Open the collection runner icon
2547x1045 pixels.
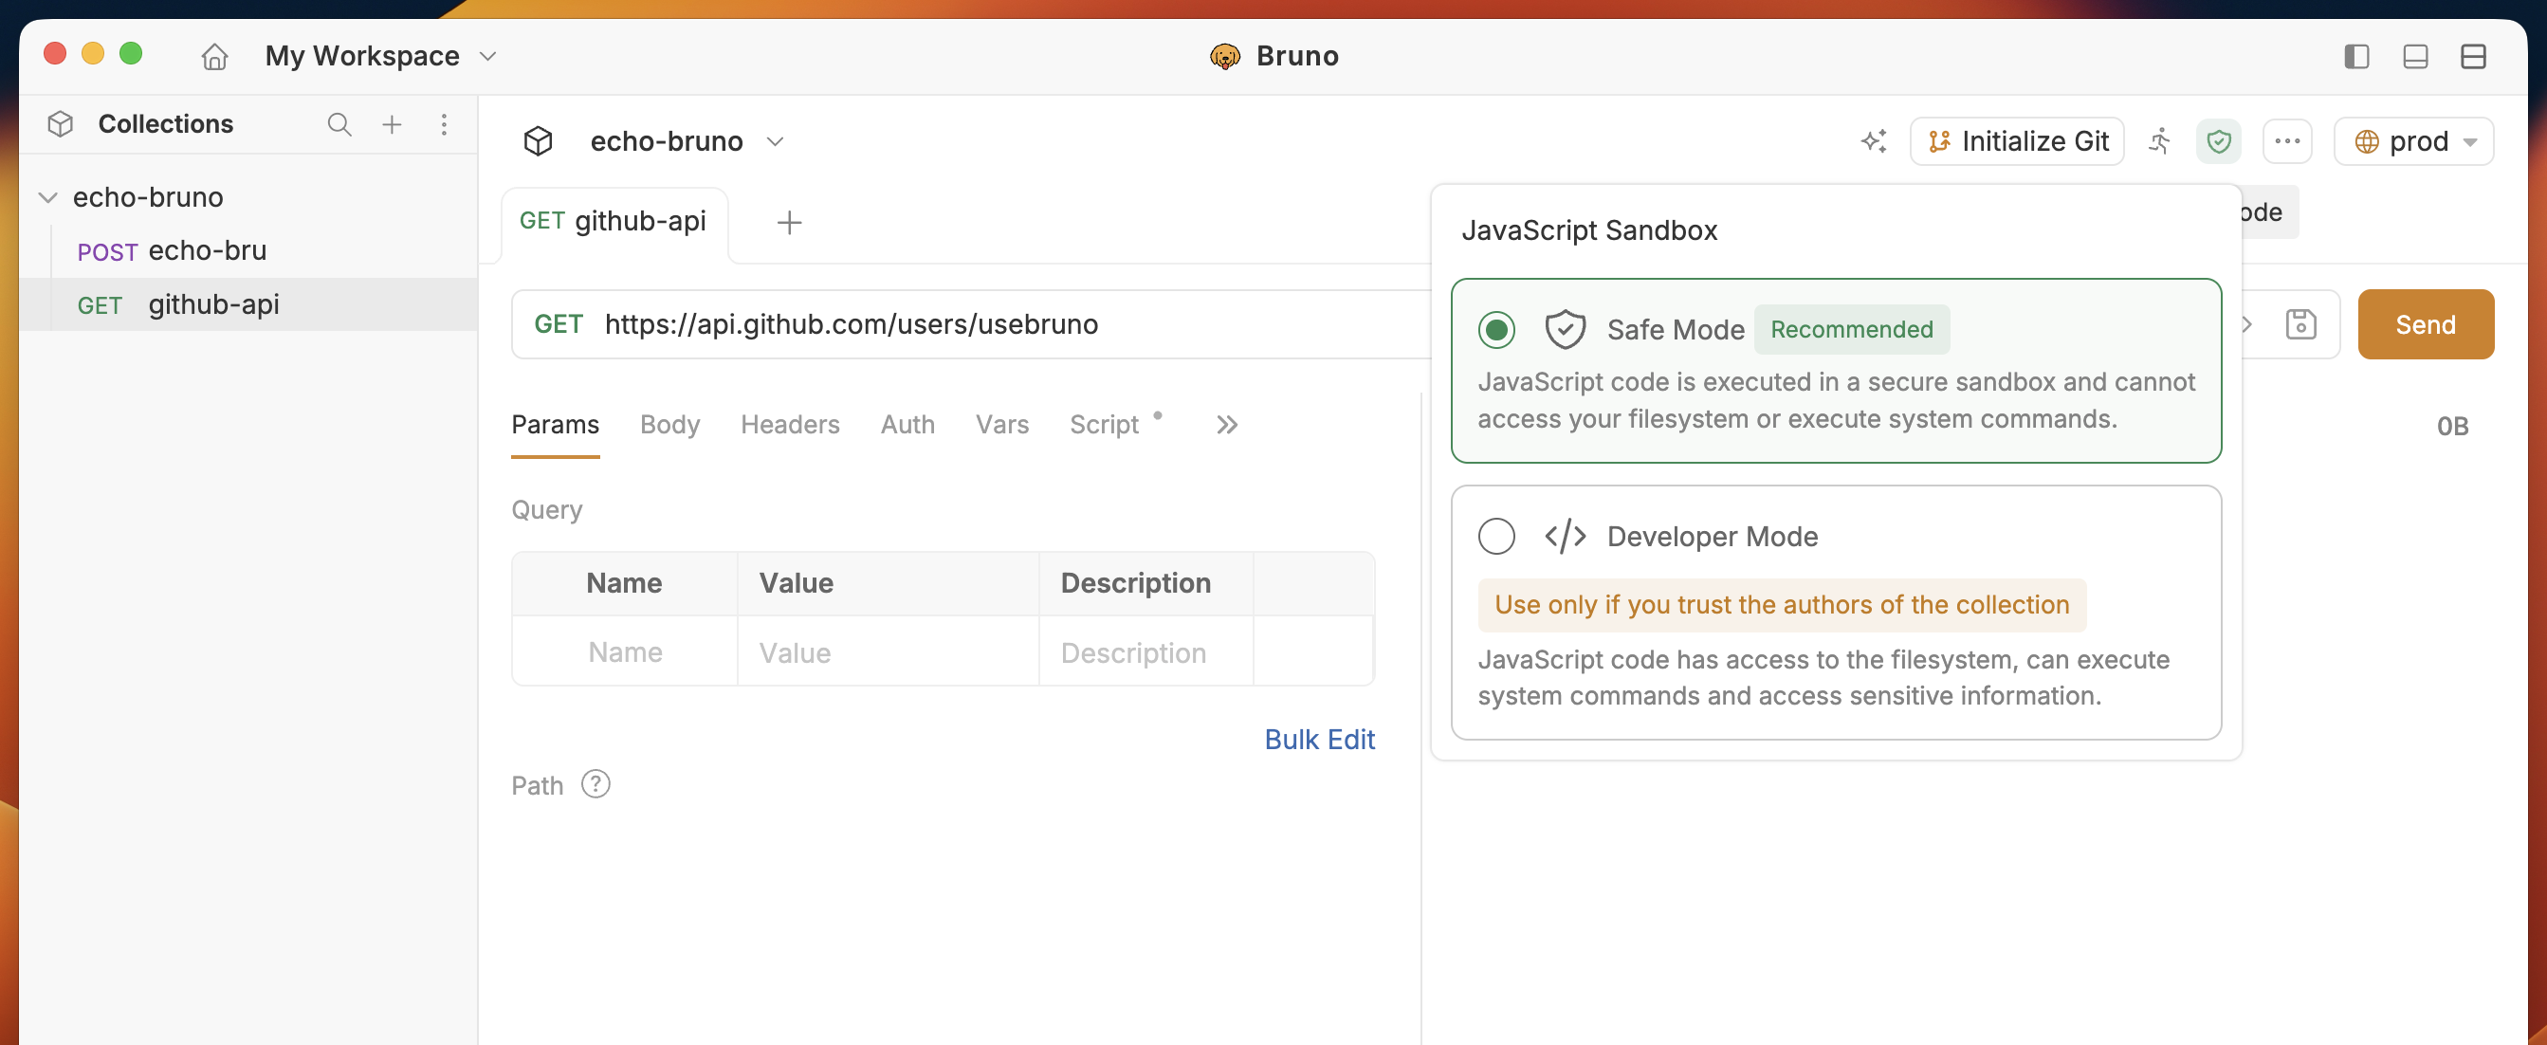[2159, 141]
